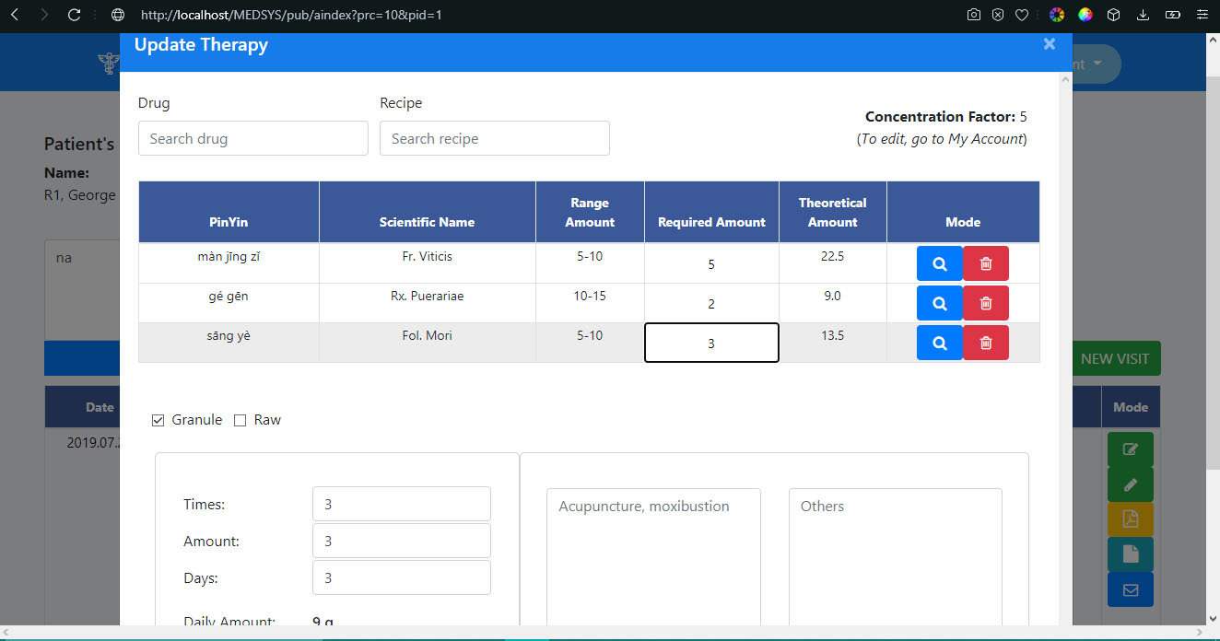Click search icon for màn jīng zǐ row
The height and width of the screenshot is (641, 1220).
click(939, 263)
